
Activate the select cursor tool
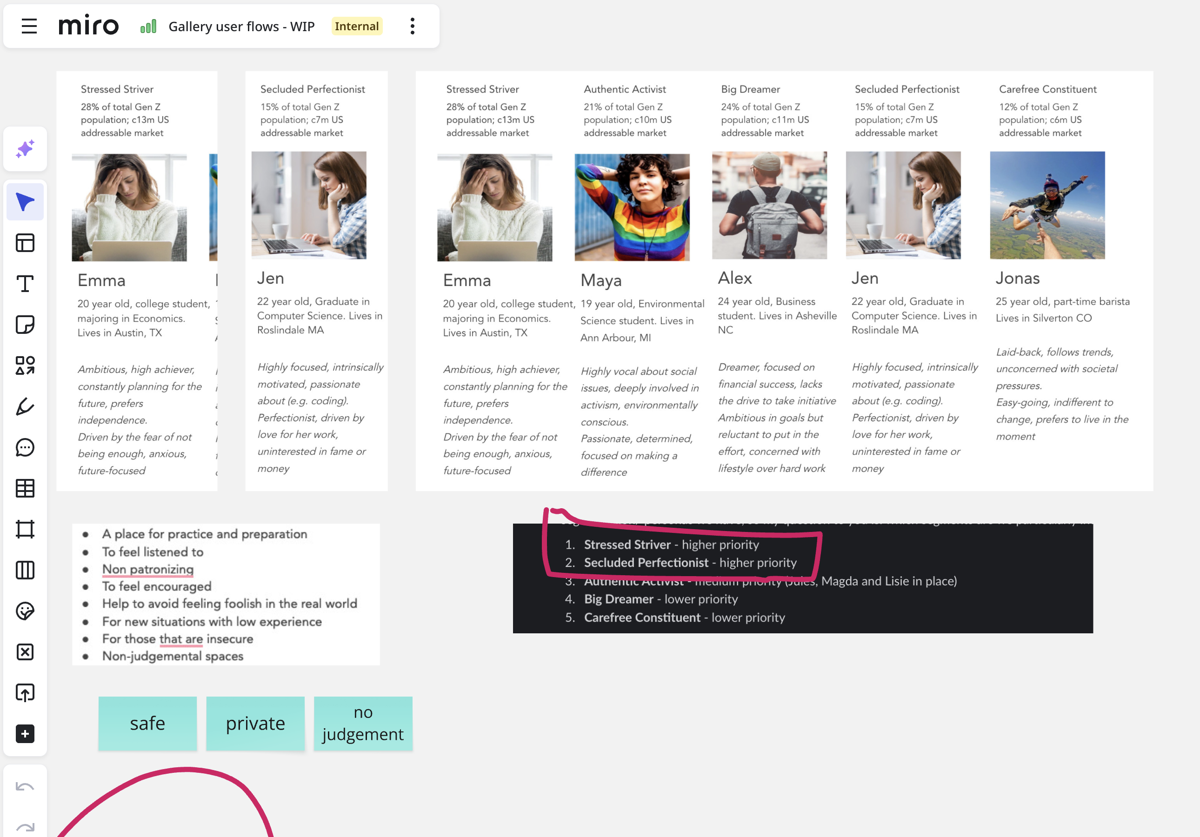25,201
